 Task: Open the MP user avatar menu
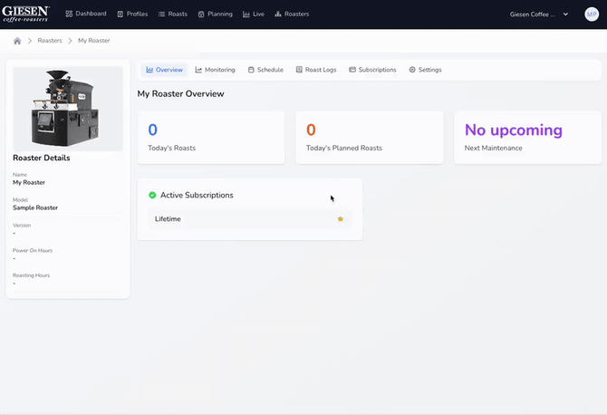(x=592, y=14)
